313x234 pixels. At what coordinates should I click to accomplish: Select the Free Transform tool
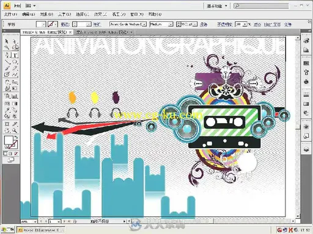pos(15,88)
